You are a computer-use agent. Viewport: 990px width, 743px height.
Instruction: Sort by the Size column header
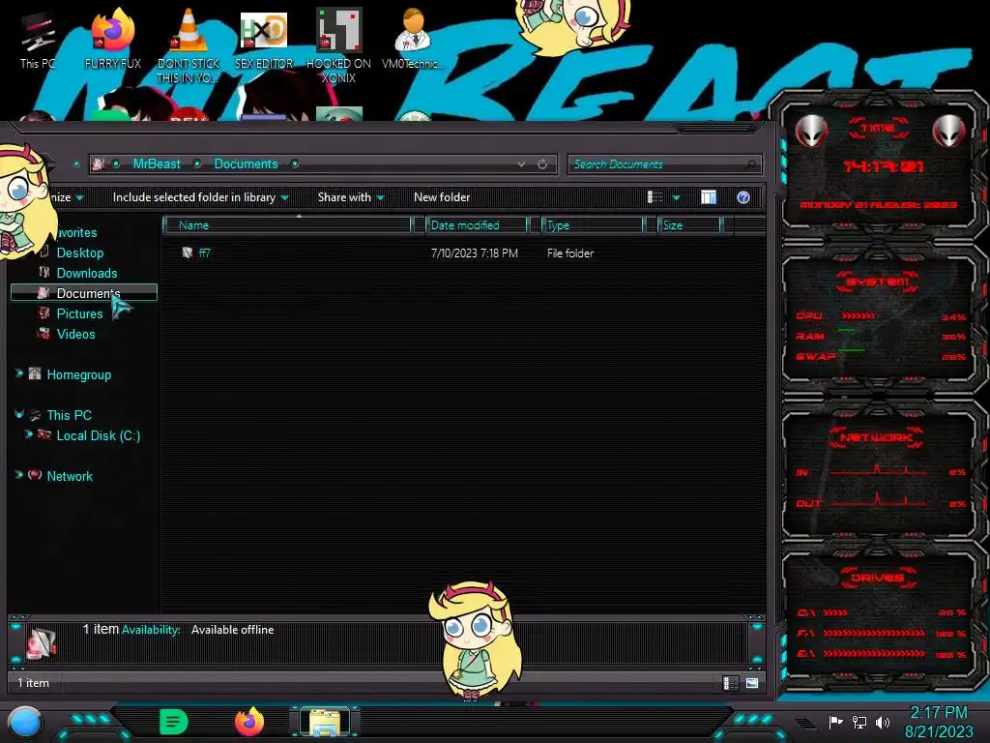tap(689, 224)
